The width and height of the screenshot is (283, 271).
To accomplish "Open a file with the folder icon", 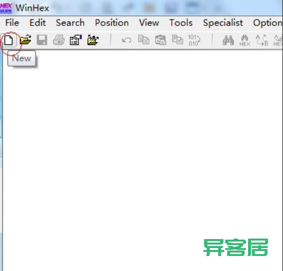I will point(25,40).
